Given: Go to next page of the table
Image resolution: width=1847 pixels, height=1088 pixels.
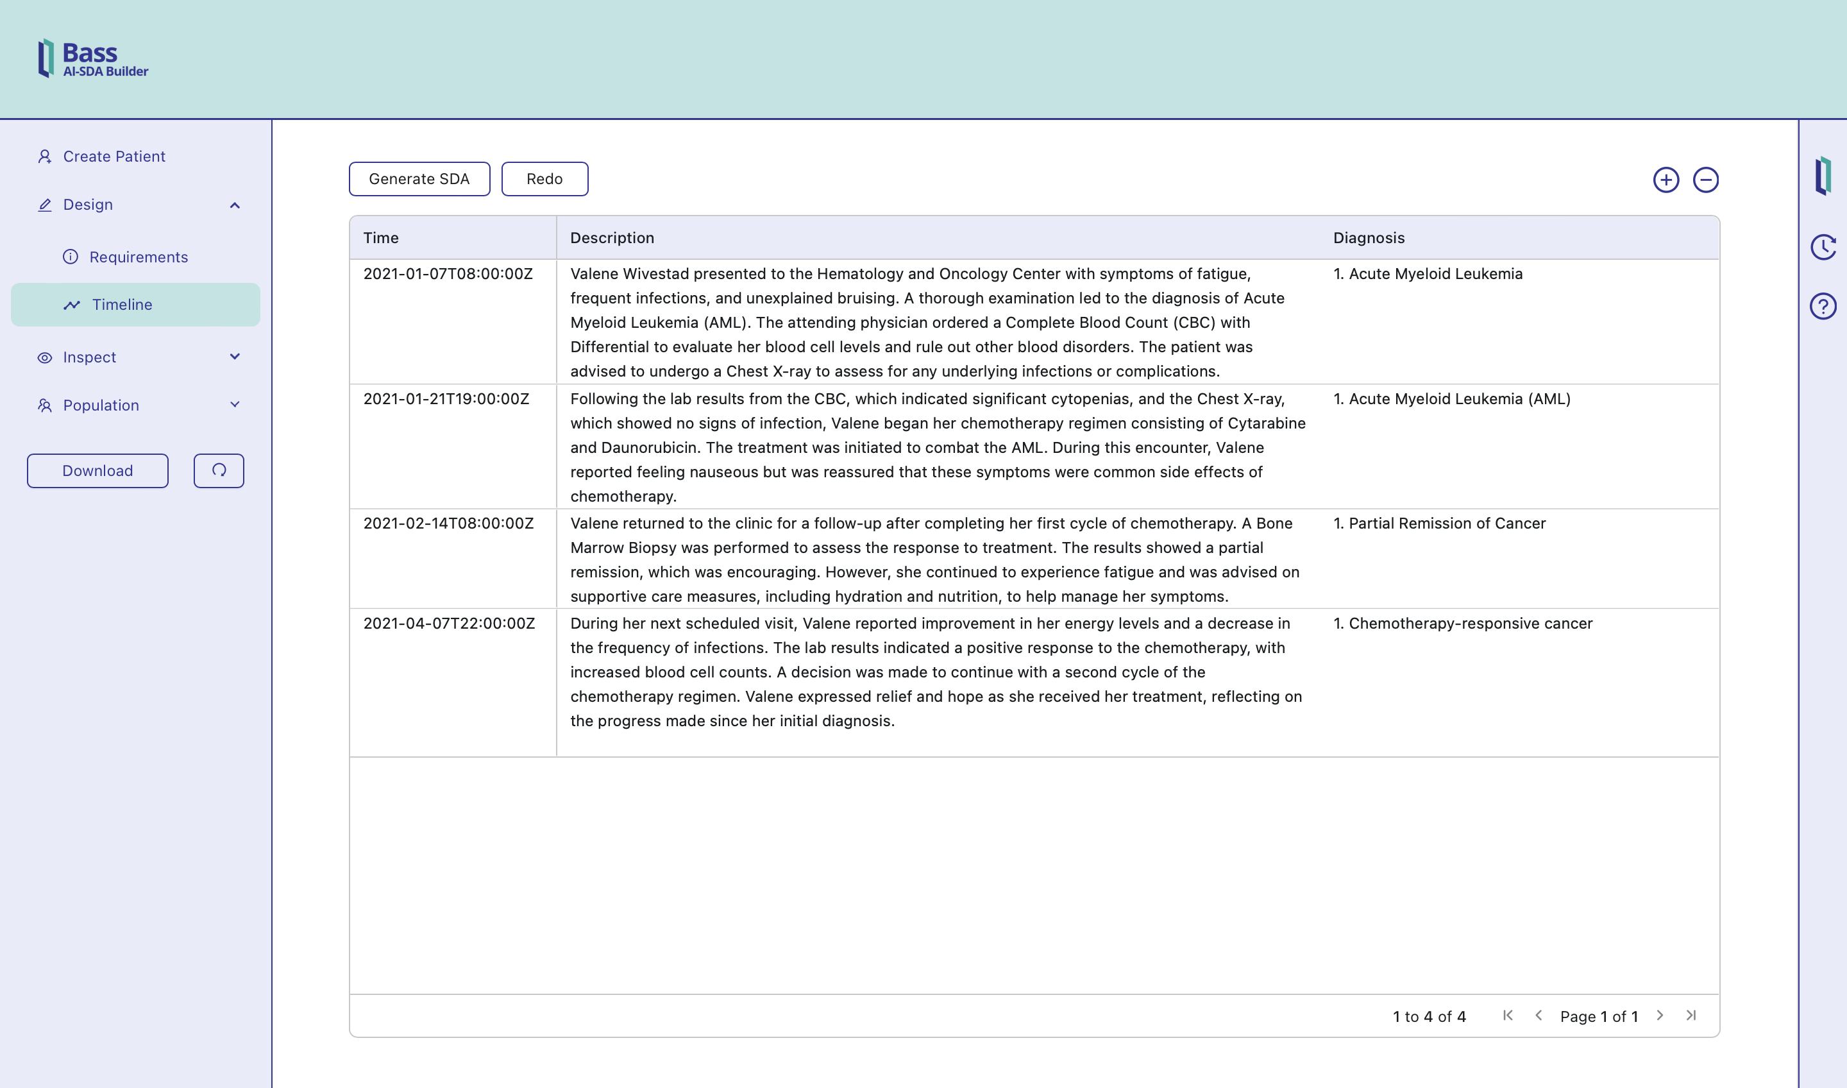Looking at the screenshot, I should (1660, 1016).
